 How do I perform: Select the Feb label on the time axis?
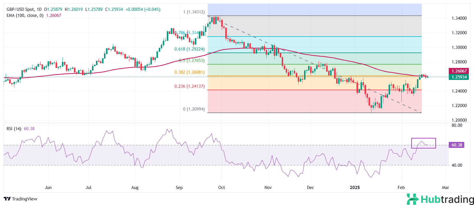(401, 188)
